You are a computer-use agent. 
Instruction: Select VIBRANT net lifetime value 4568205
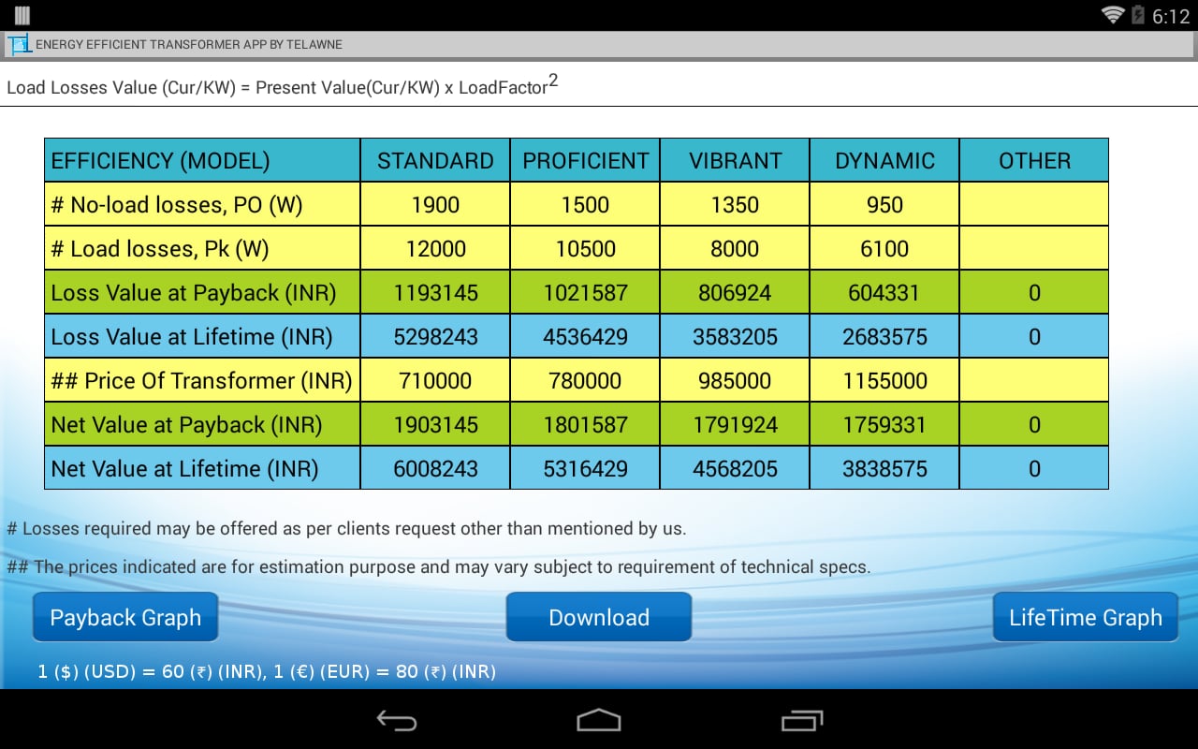tap(735, 468)
